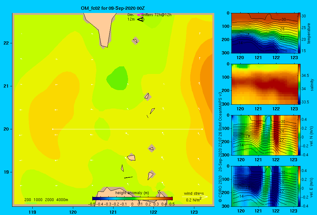Click longitude label '121' on main map axis
This screenshot has width=317, height=215.
click(113, 212)
